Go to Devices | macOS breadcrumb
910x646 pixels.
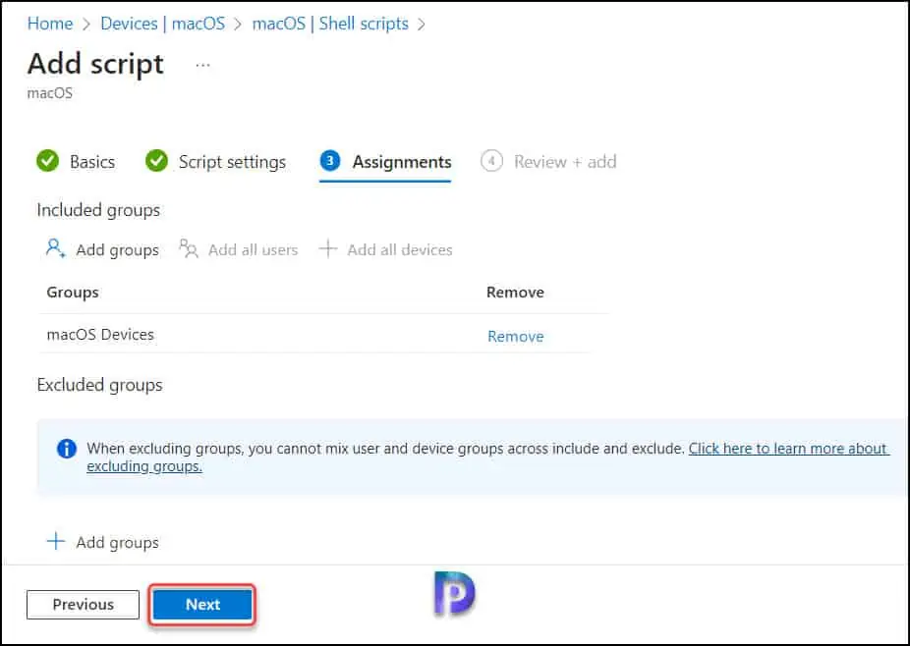point(162,24)
